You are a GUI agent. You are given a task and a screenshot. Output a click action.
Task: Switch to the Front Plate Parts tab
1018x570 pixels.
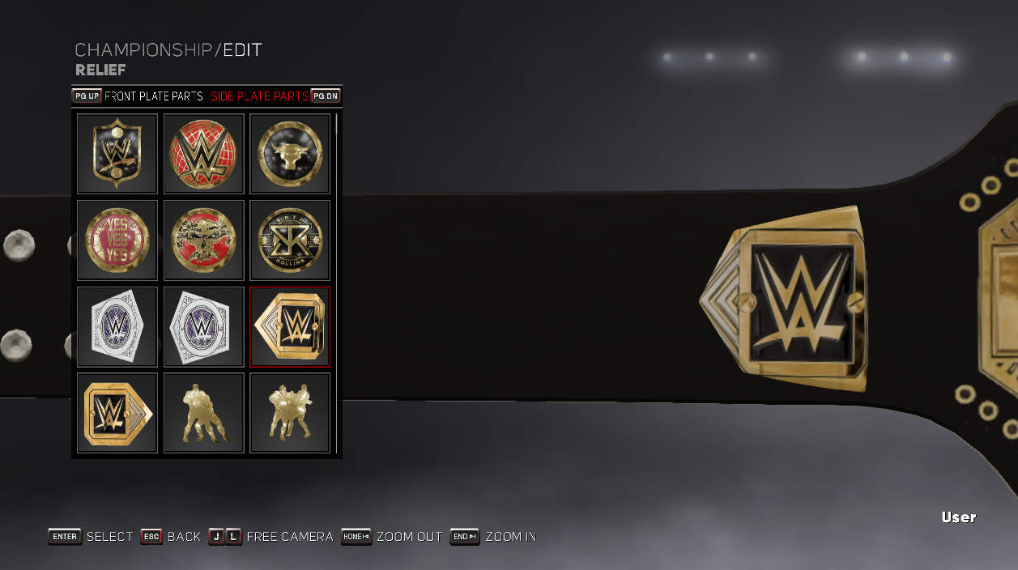point(154,96)
